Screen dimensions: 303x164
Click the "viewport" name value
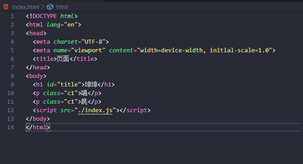pos(88,50)
